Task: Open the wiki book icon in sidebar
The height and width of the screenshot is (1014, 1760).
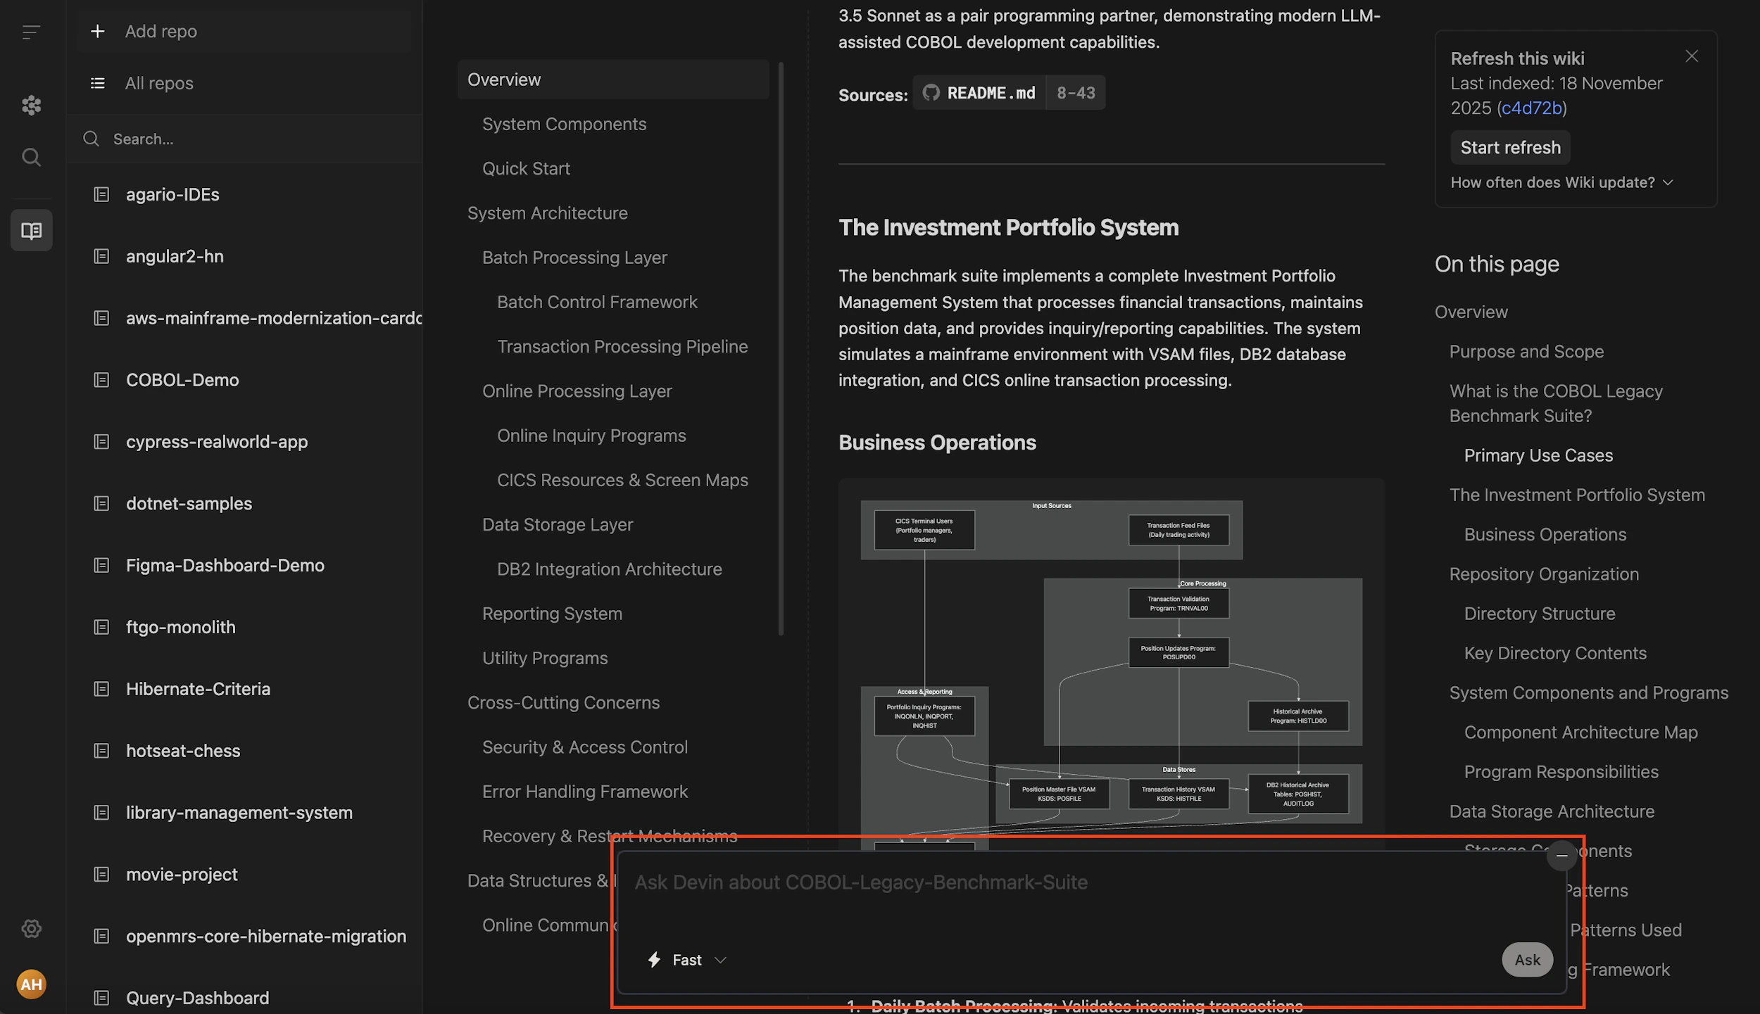Action: click(x=31, y=230)
